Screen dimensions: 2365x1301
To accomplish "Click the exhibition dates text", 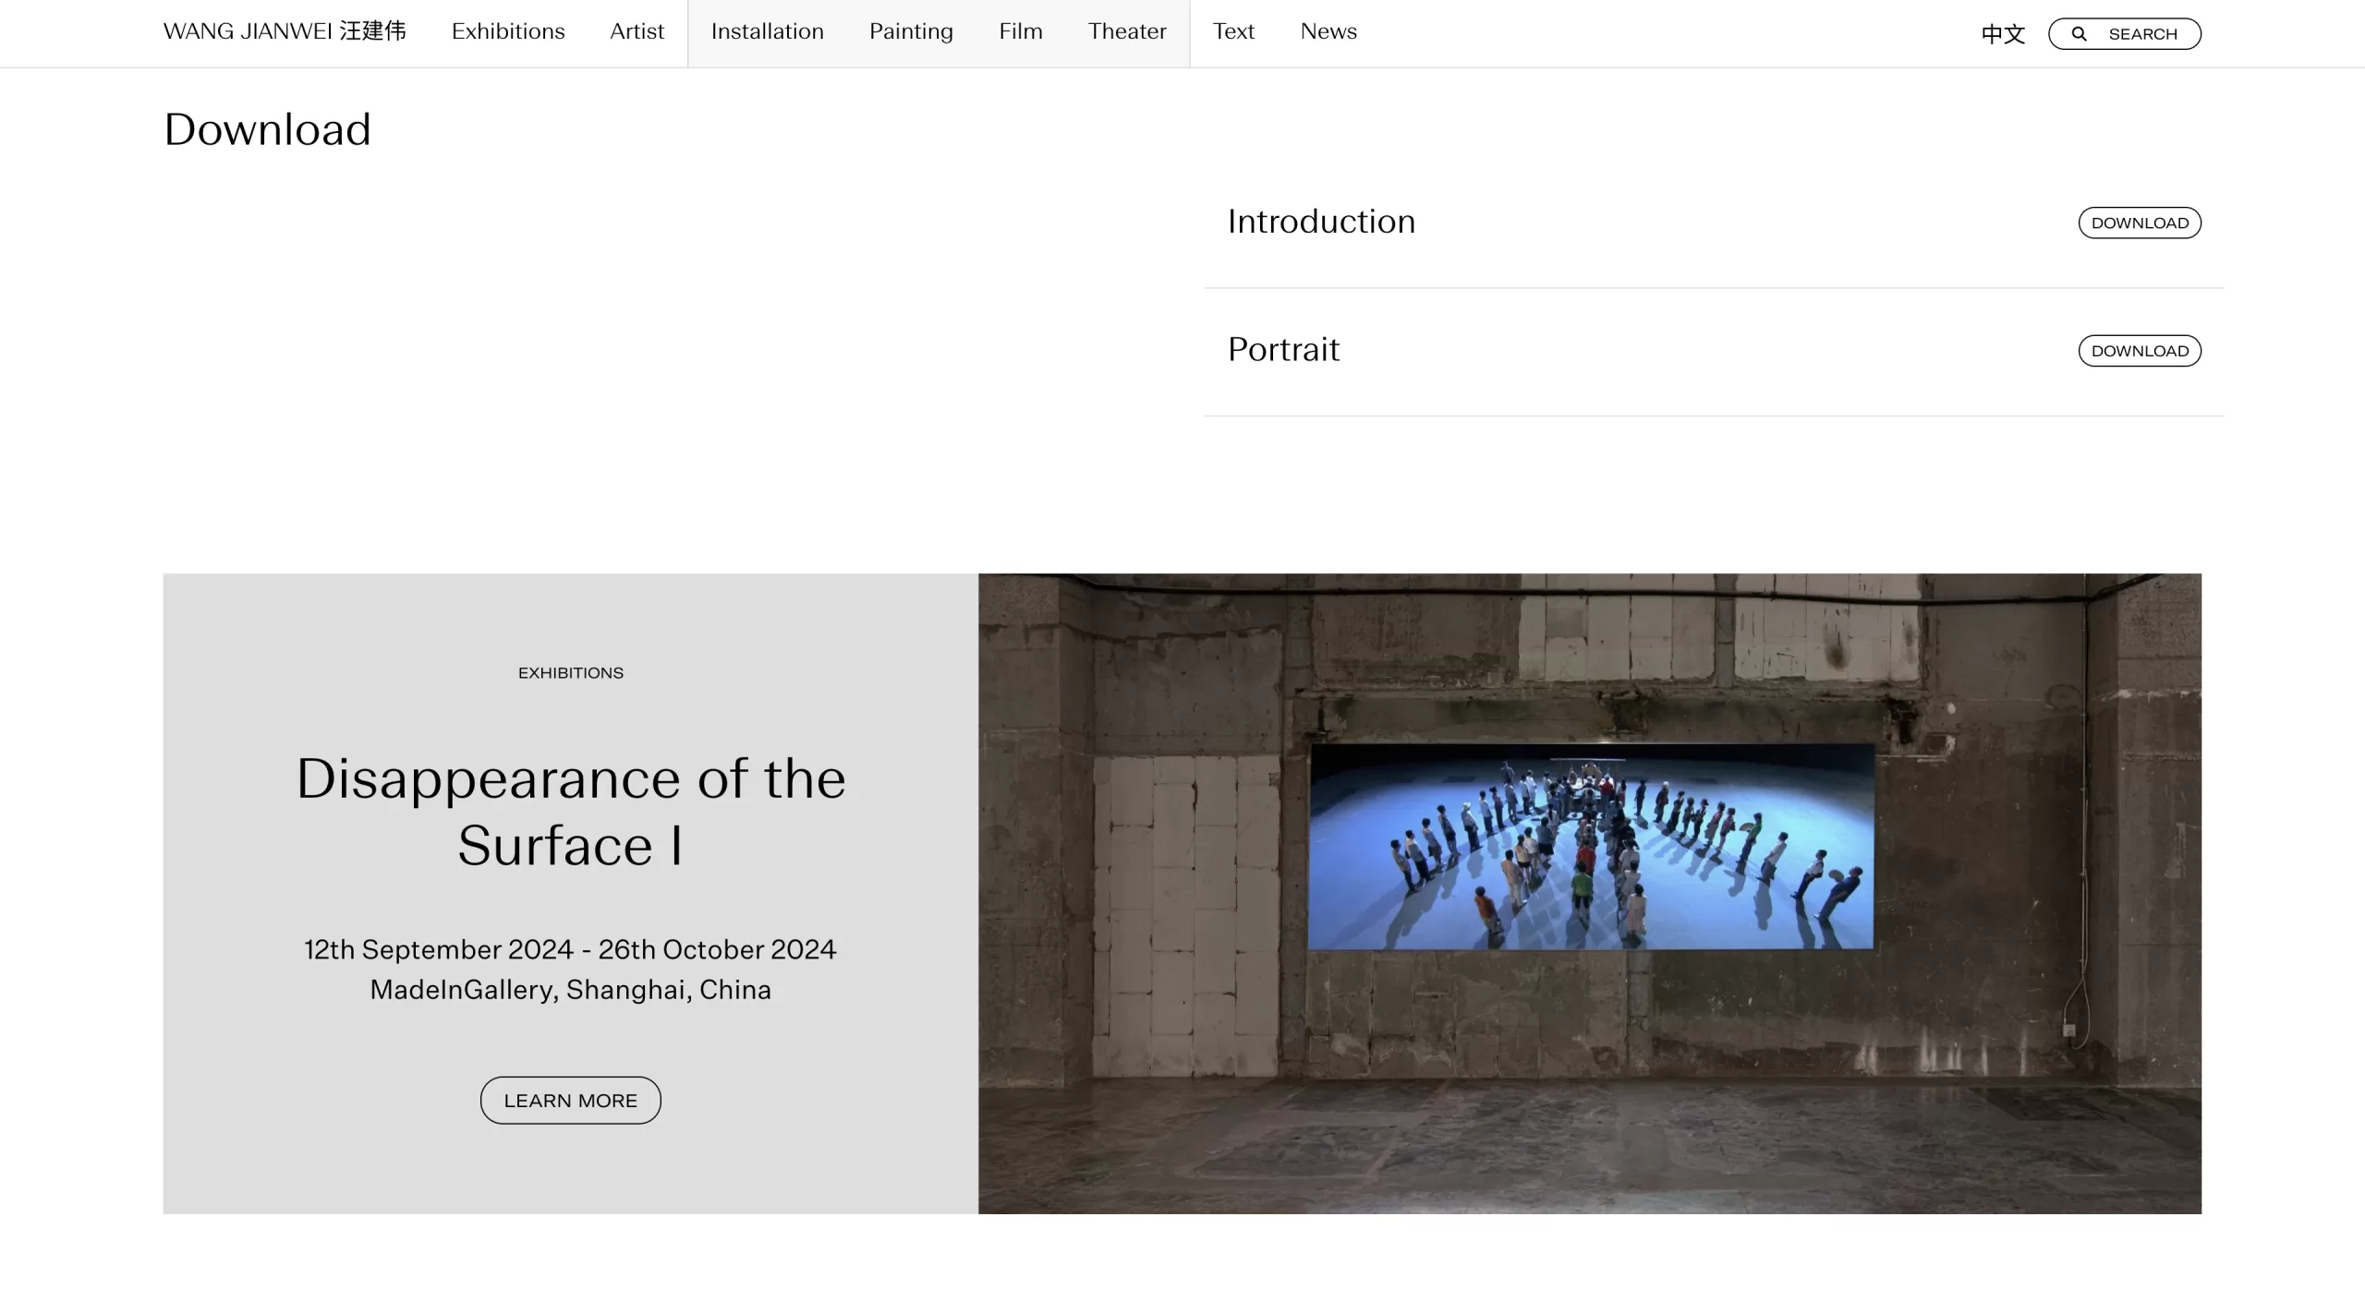I will [x=571, y=949].
